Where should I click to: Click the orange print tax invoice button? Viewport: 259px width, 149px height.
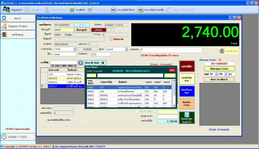coord(187,104)
